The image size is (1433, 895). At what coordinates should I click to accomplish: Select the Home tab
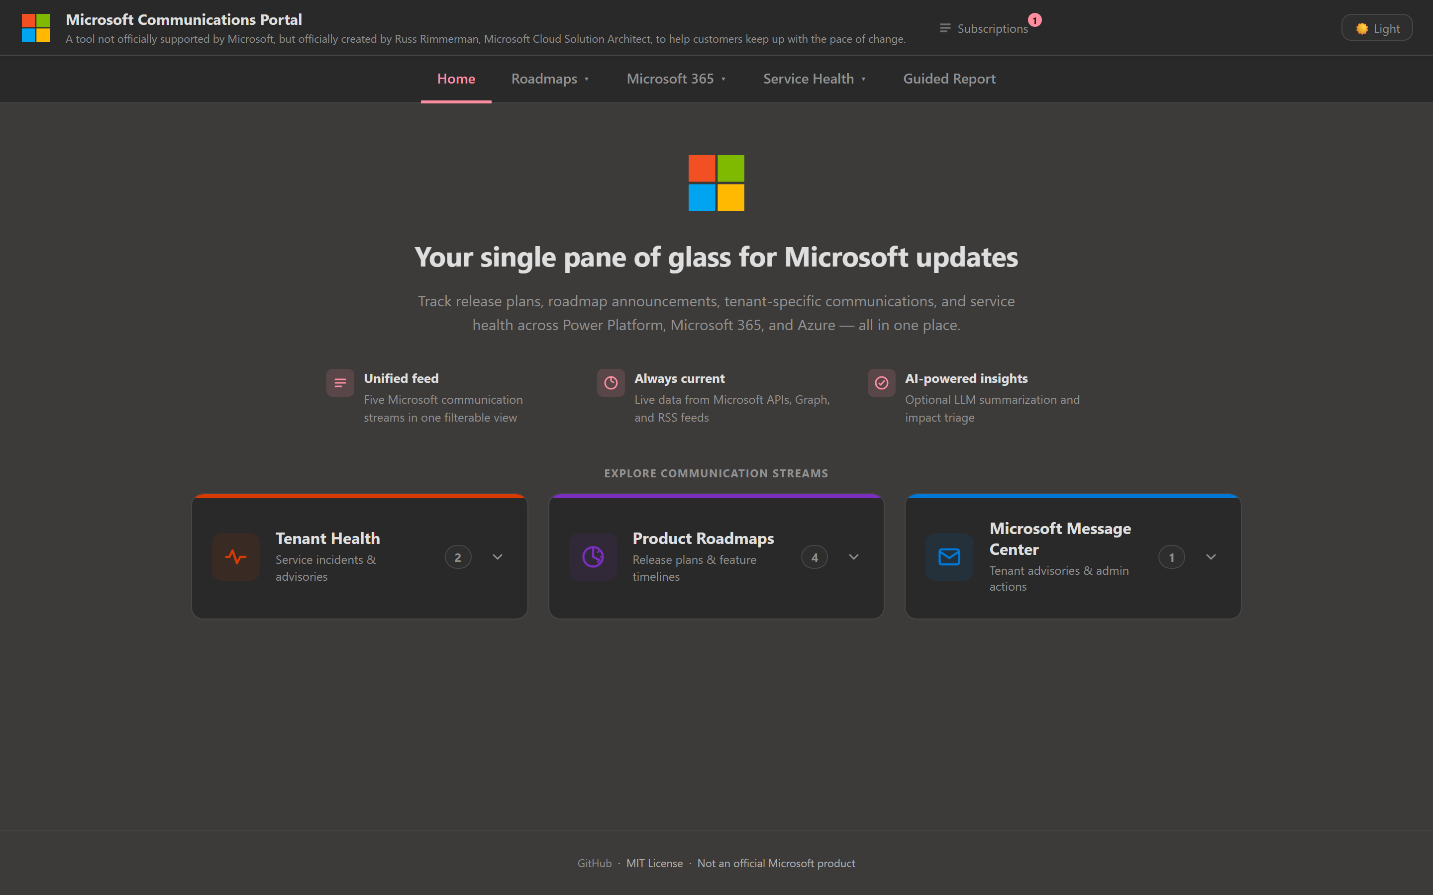456,79
